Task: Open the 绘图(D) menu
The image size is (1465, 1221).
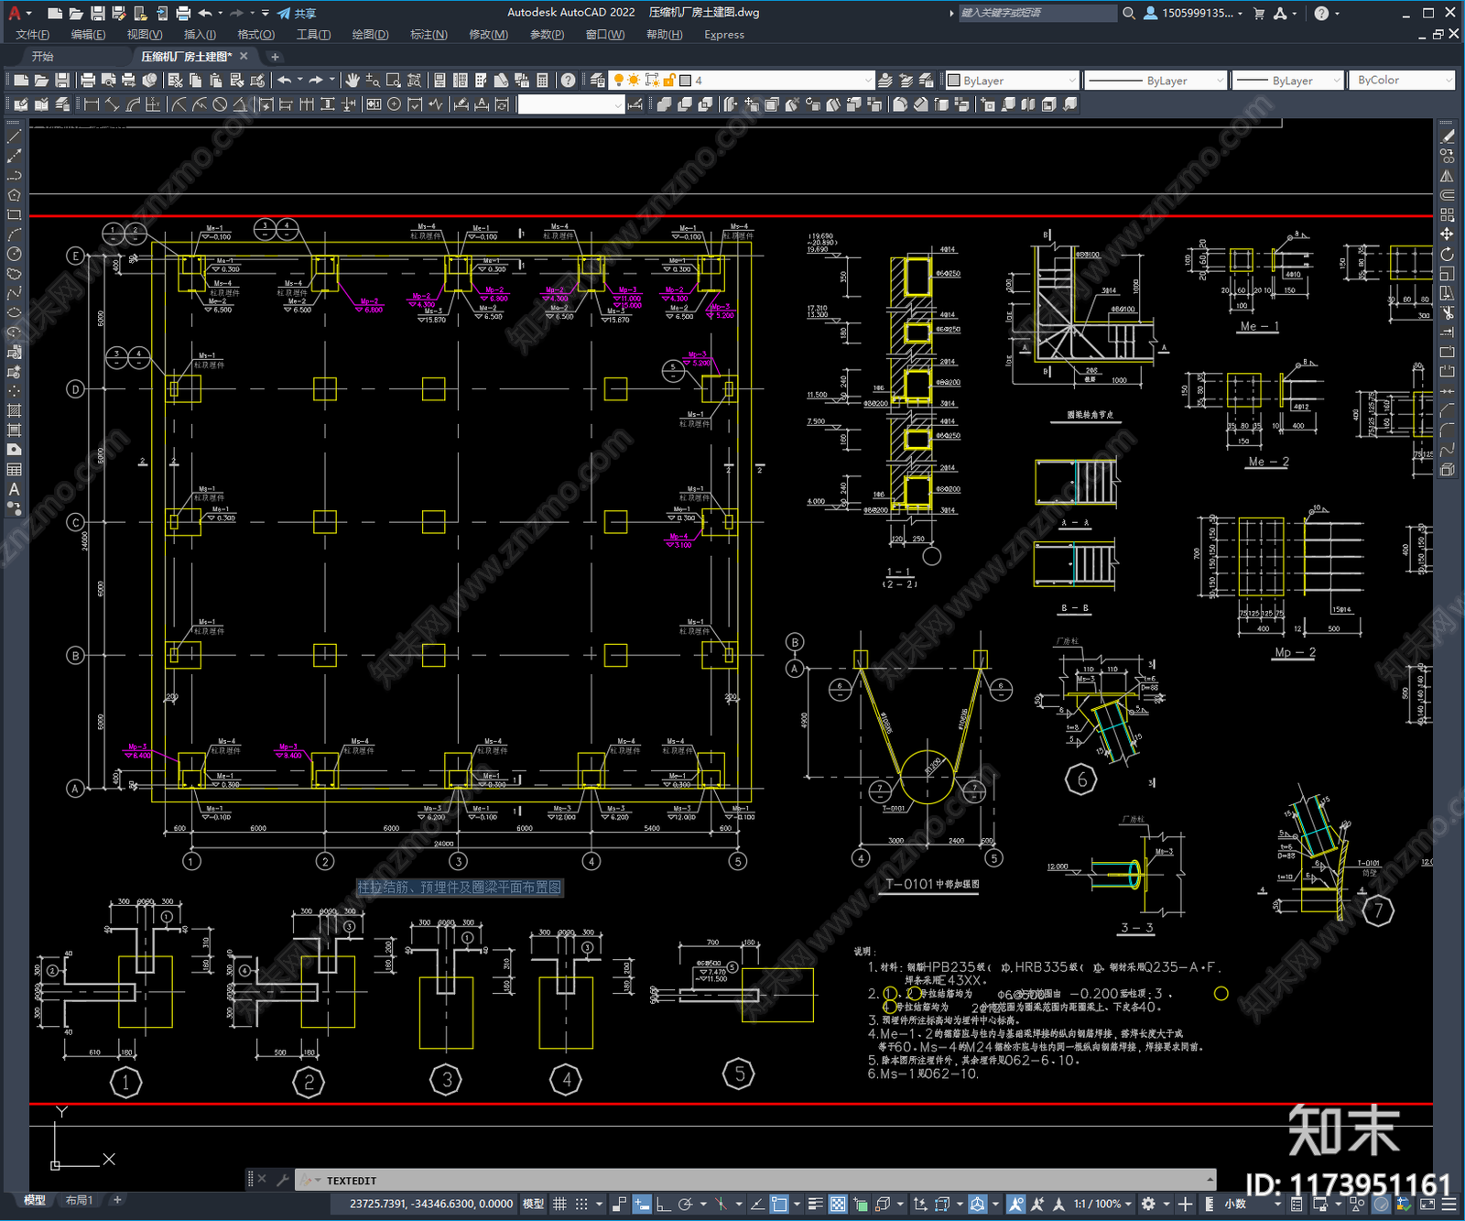Action: [371, 35]
